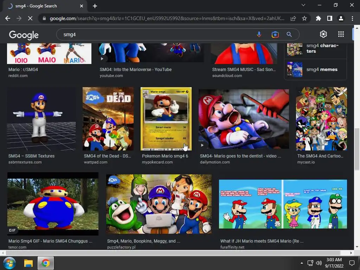360x270 pixels.
Task: Start voice search microphone icon
Action: [x=259, y=34]
